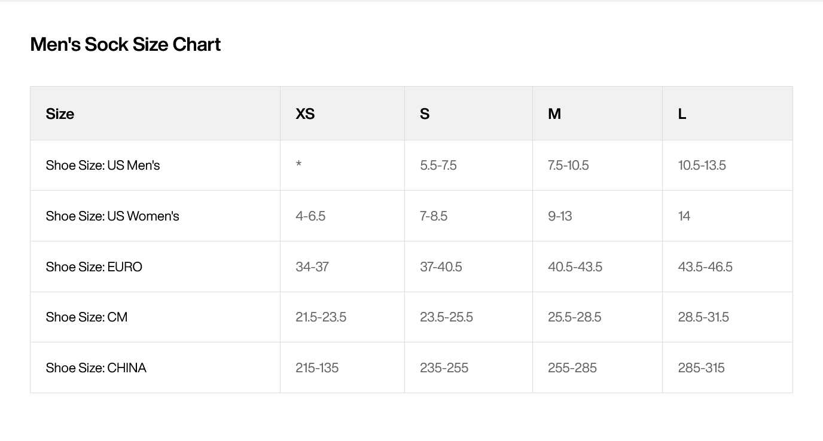Select the 285-315 CHINA cell
The width and height of the screenshot is (823, 441).
point(702,367)
